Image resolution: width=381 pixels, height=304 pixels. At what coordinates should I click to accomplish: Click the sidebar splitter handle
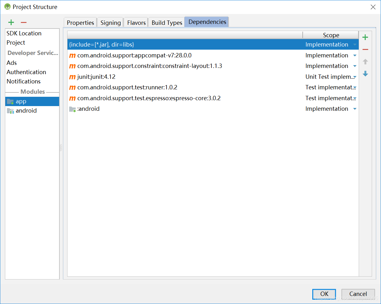point(61,148)
